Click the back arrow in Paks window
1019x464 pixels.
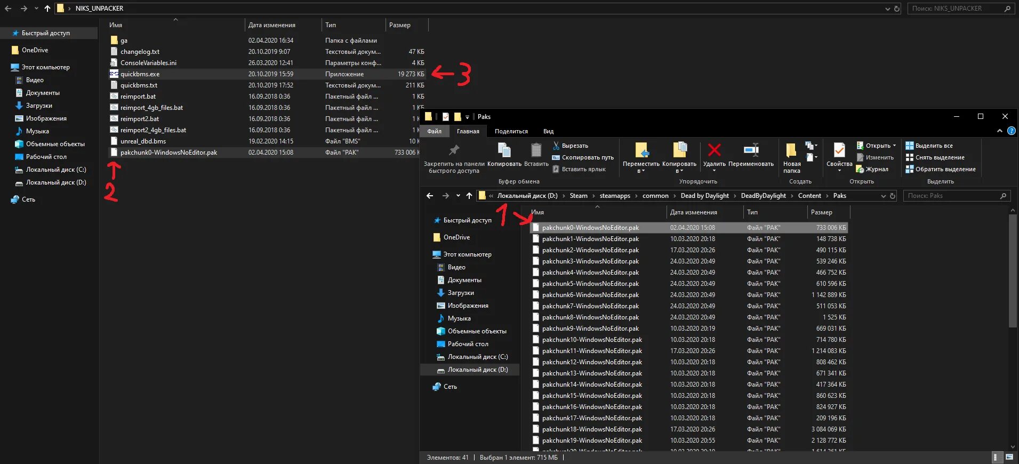430,196
